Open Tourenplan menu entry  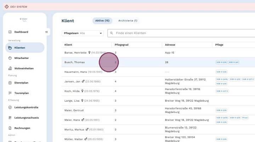pos(22,93)
